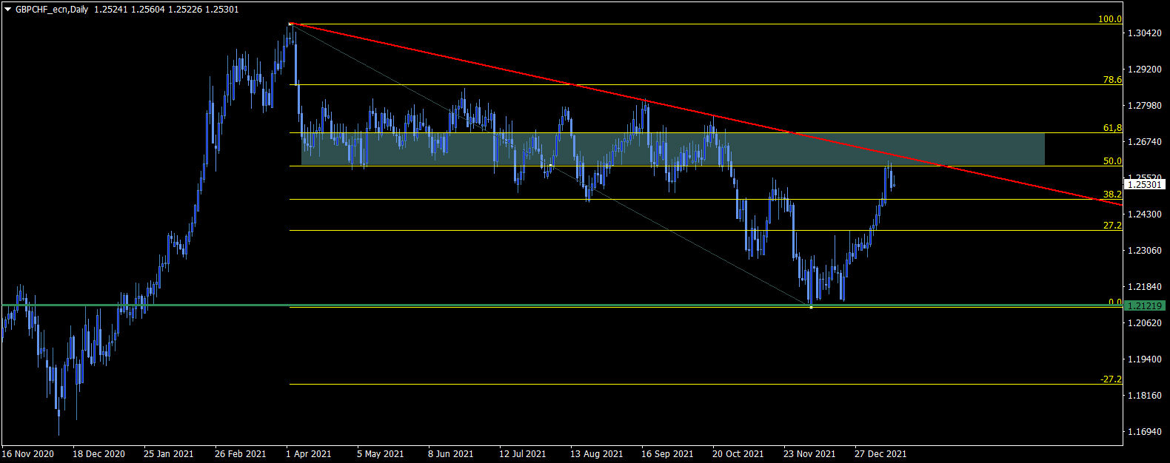Image resolution: width=1170 pixels, height=463 pixels.
Task: Click price scale value 1.18160
Action: [x=1143, y=396]
